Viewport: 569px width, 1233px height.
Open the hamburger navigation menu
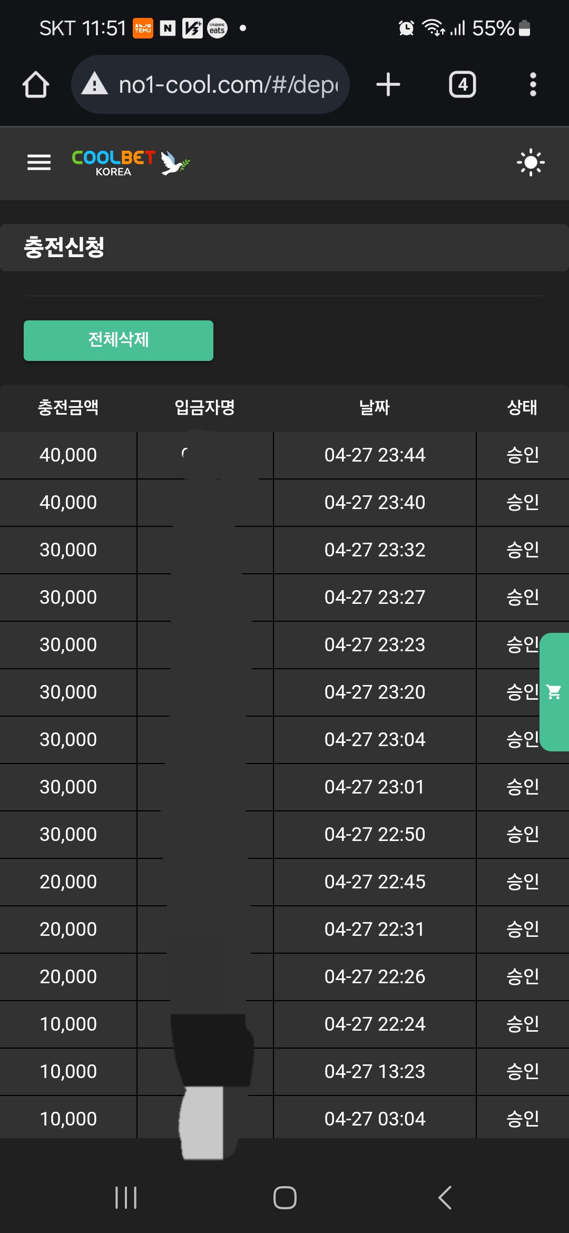coord(39,162)
